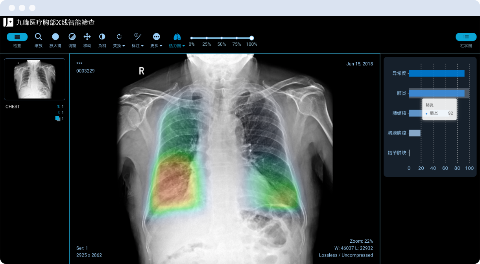Toggle the 柱状图 bar chart panel button

(x=466, y=37)
